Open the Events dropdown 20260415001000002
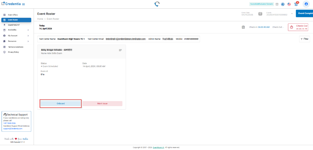313x150 pixels. click(x=279, y=14)
